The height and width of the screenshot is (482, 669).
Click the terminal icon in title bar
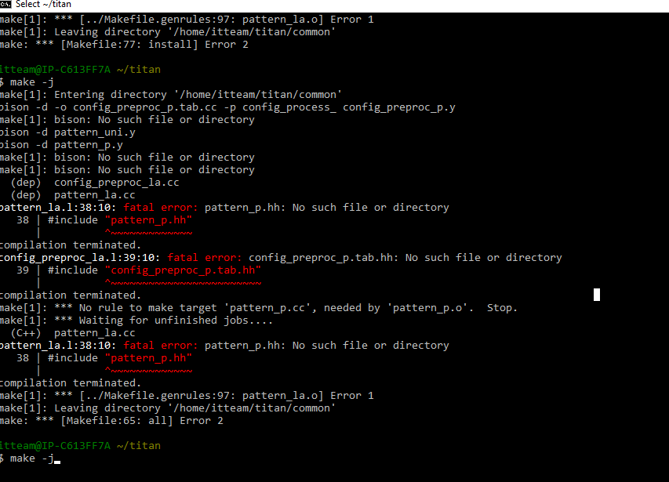5,4
